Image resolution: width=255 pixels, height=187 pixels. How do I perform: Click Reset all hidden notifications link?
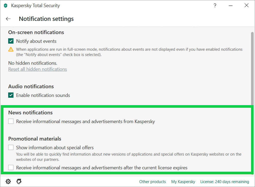coord(38,69)
